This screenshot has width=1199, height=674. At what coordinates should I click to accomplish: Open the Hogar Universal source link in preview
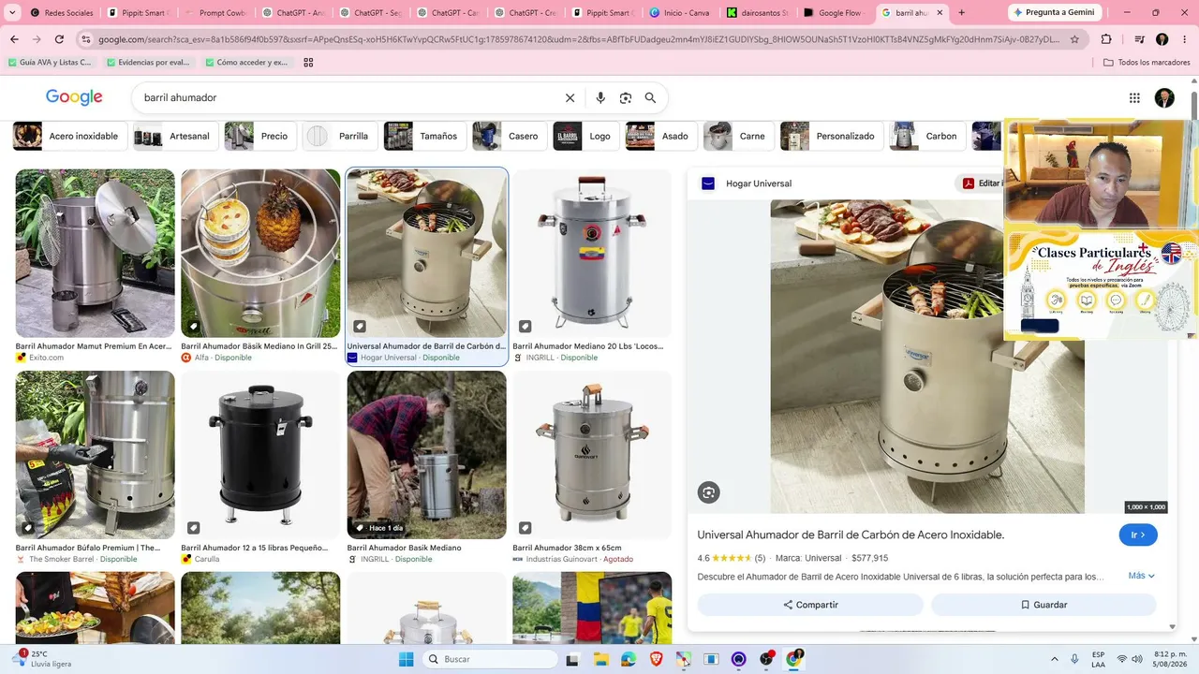click(x=759, y=183)
